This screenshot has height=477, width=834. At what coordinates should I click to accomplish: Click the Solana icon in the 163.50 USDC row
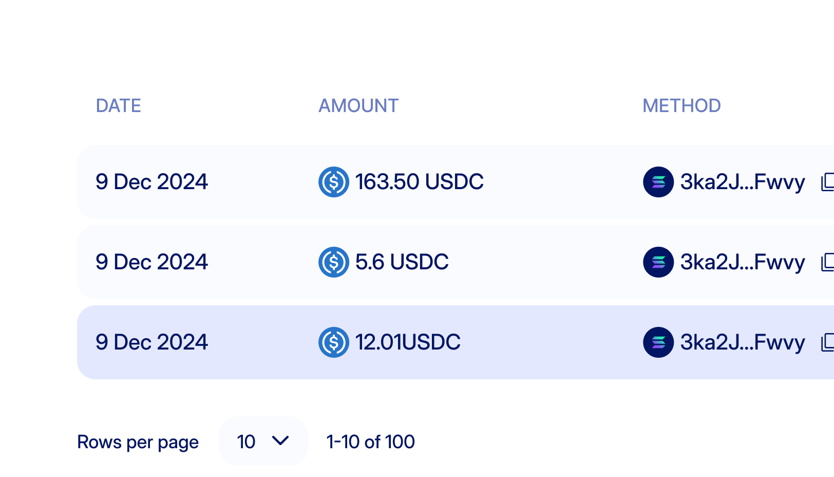(x=658, y=182)
